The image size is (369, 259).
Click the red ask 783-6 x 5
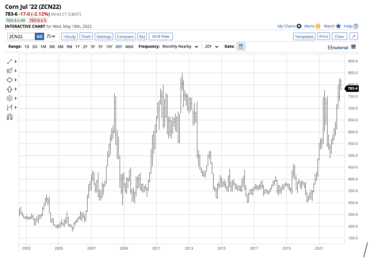[x=38, y=20]
